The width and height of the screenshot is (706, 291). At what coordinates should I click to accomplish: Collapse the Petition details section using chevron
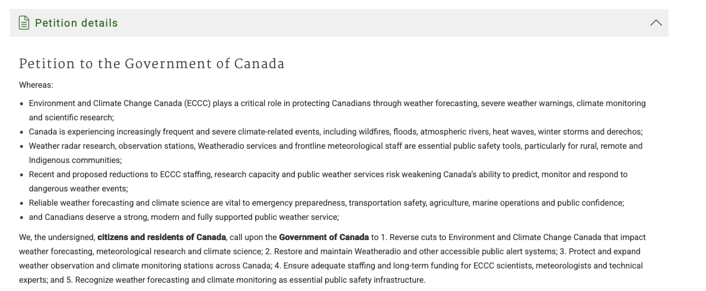tap(656, 23)
